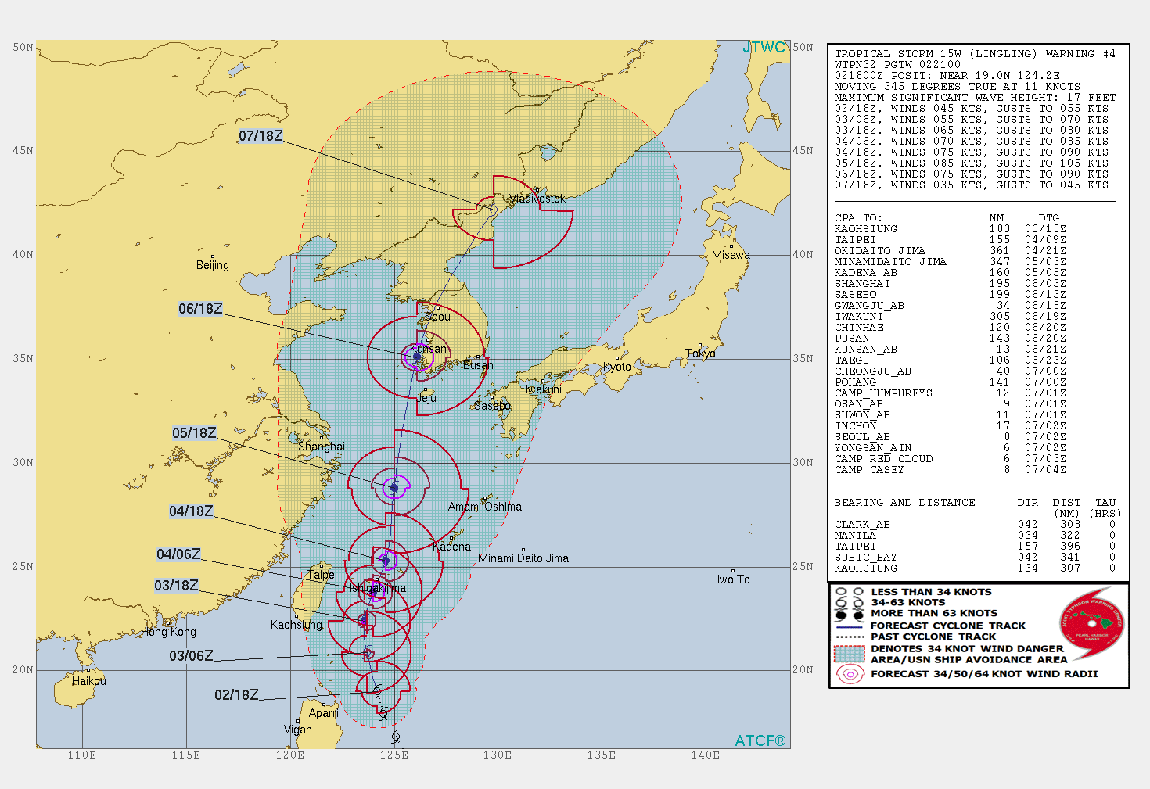Click the Vladivostok city label

point(537,199)
